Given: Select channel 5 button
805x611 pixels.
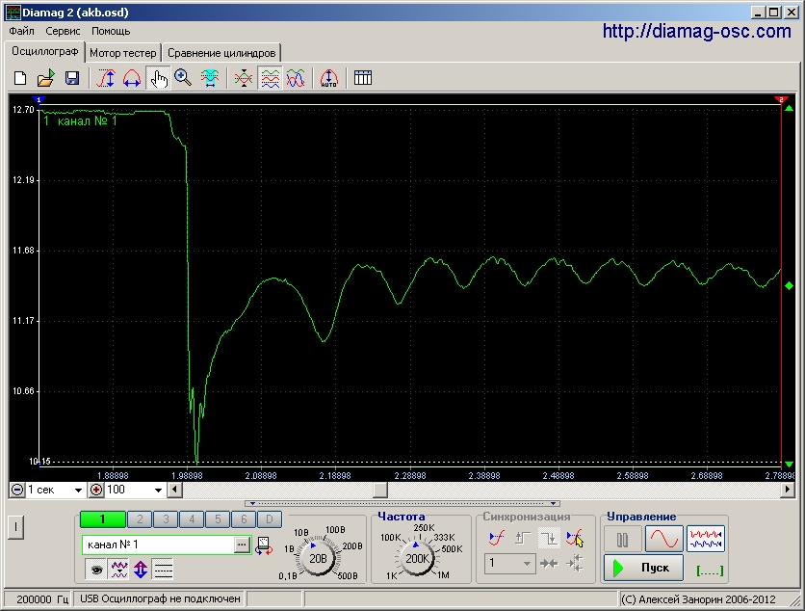Looking at the screenshot, I should pos(218,519).
